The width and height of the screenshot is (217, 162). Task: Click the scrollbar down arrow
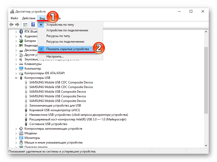206,146
